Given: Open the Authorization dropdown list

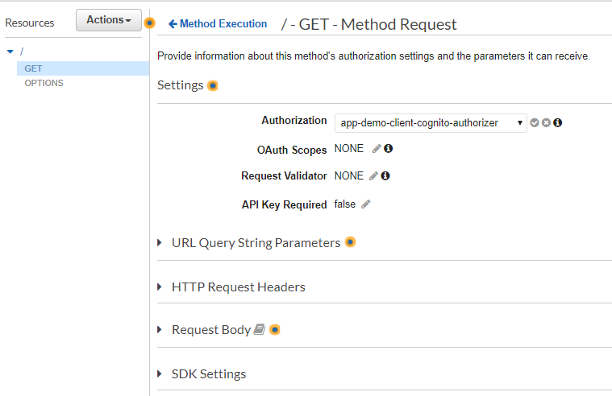Looking at the screenshot, I should (431, 123).
